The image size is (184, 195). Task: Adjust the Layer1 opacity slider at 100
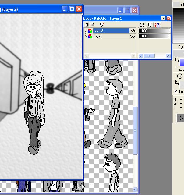[154, 36]
